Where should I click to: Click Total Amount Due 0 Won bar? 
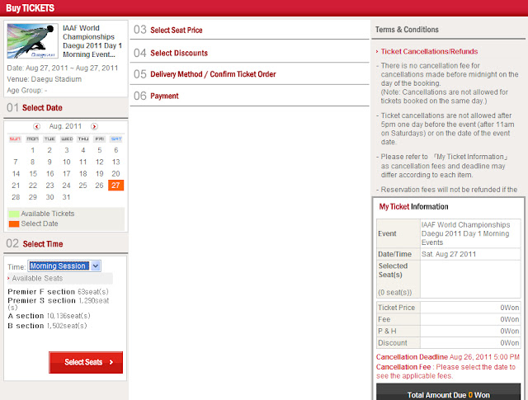click(x=449, y=393)
